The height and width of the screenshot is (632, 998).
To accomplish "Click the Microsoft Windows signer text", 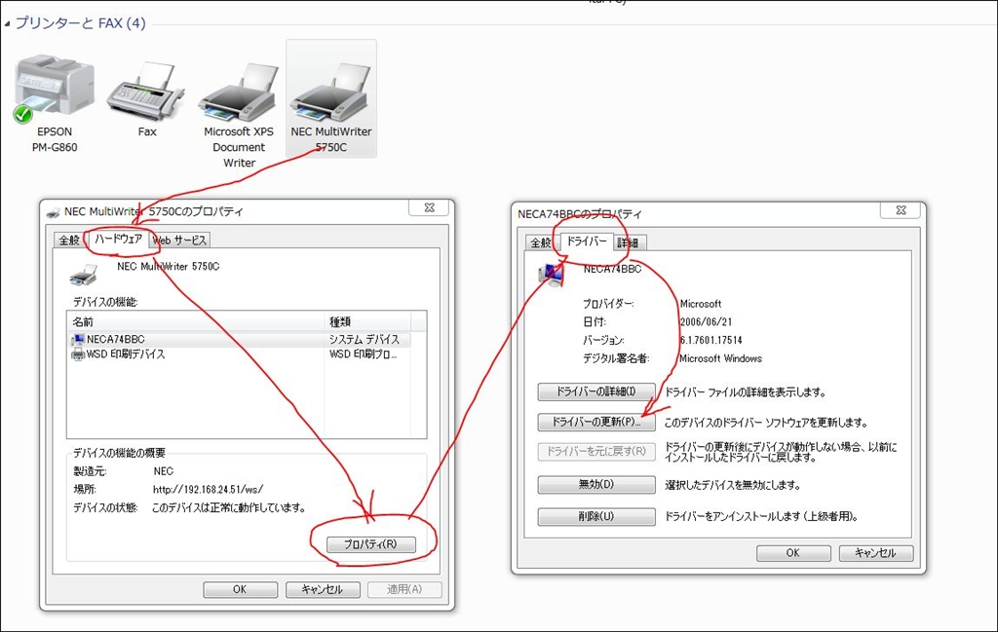I will click(x=720, y=358).
